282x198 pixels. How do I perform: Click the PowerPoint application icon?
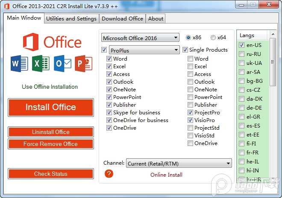click(84, 64)
